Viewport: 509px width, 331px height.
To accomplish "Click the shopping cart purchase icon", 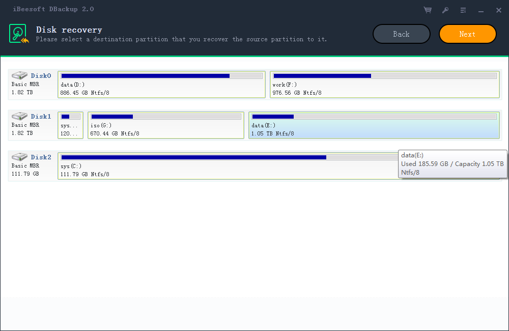I will point(428,10).
